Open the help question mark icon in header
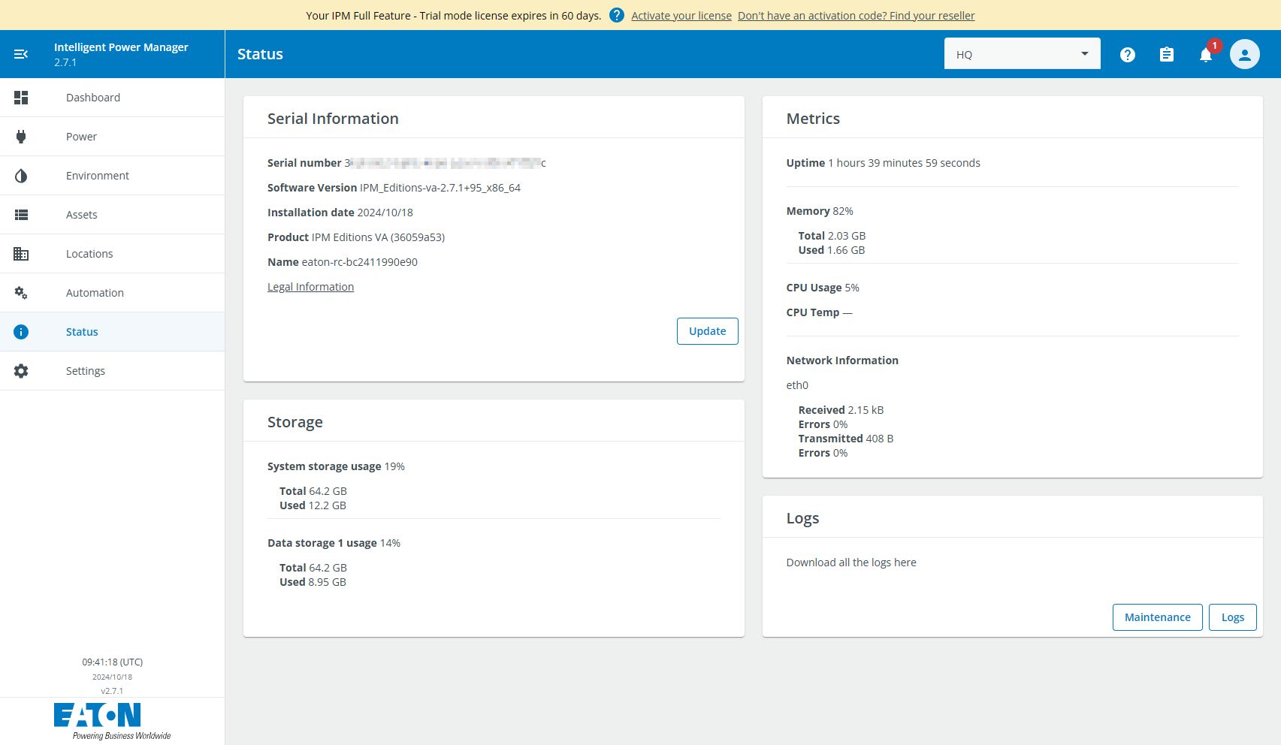Viewport: 1281px width, 745px height. pos(1127,55)
